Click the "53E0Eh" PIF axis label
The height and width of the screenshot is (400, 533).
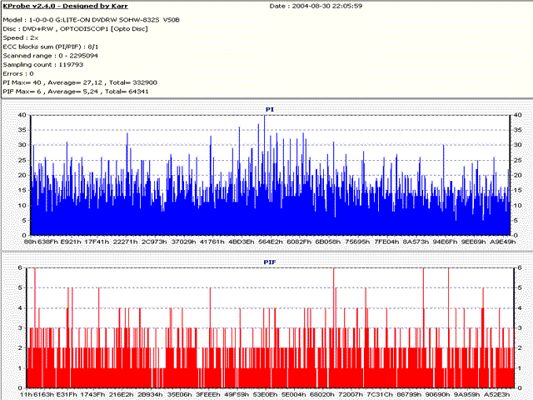[266, 394]
